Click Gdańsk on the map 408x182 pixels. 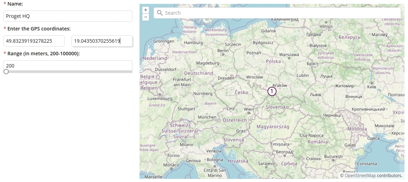(x=268, y=31)
